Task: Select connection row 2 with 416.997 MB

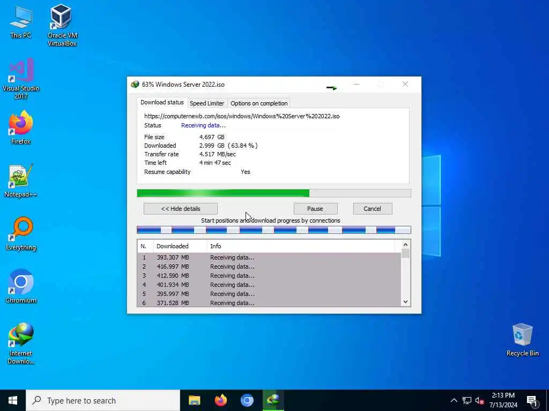Action: point(269,267)
